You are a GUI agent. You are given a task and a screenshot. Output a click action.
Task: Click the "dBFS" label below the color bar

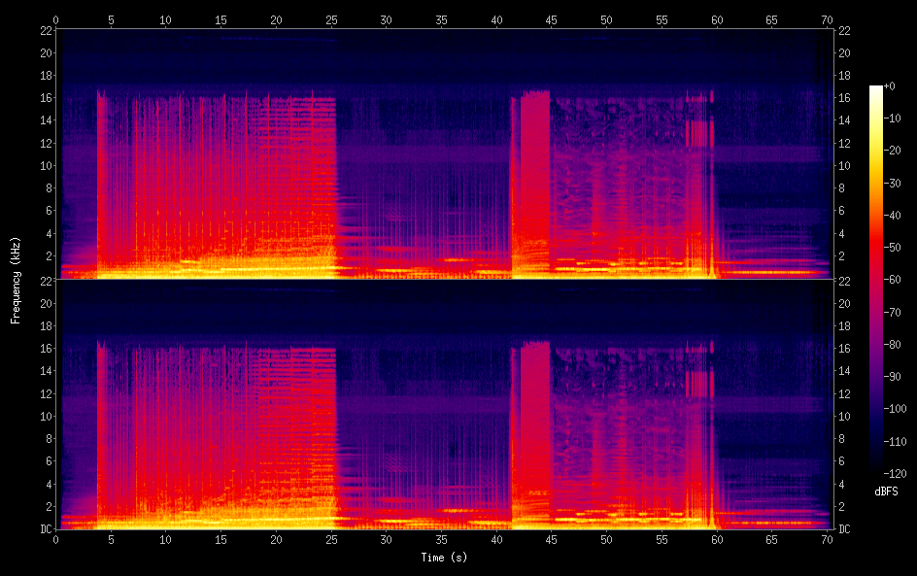tap(885, 492)
